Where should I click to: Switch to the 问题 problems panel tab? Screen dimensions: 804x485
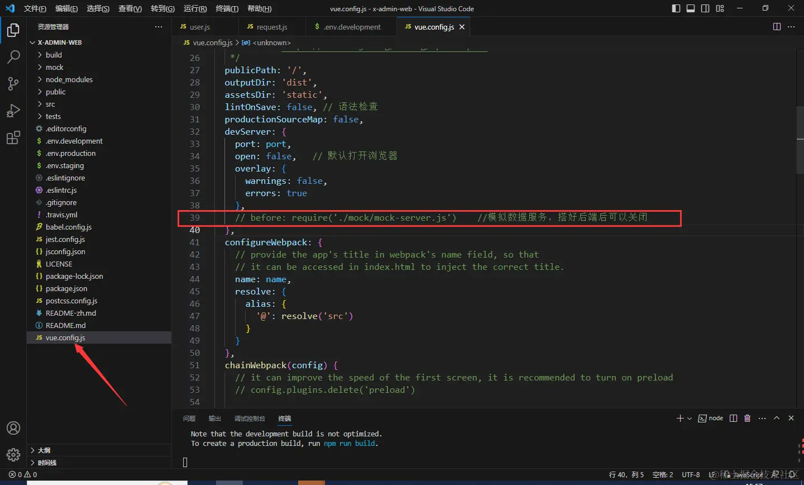[189, 419]
